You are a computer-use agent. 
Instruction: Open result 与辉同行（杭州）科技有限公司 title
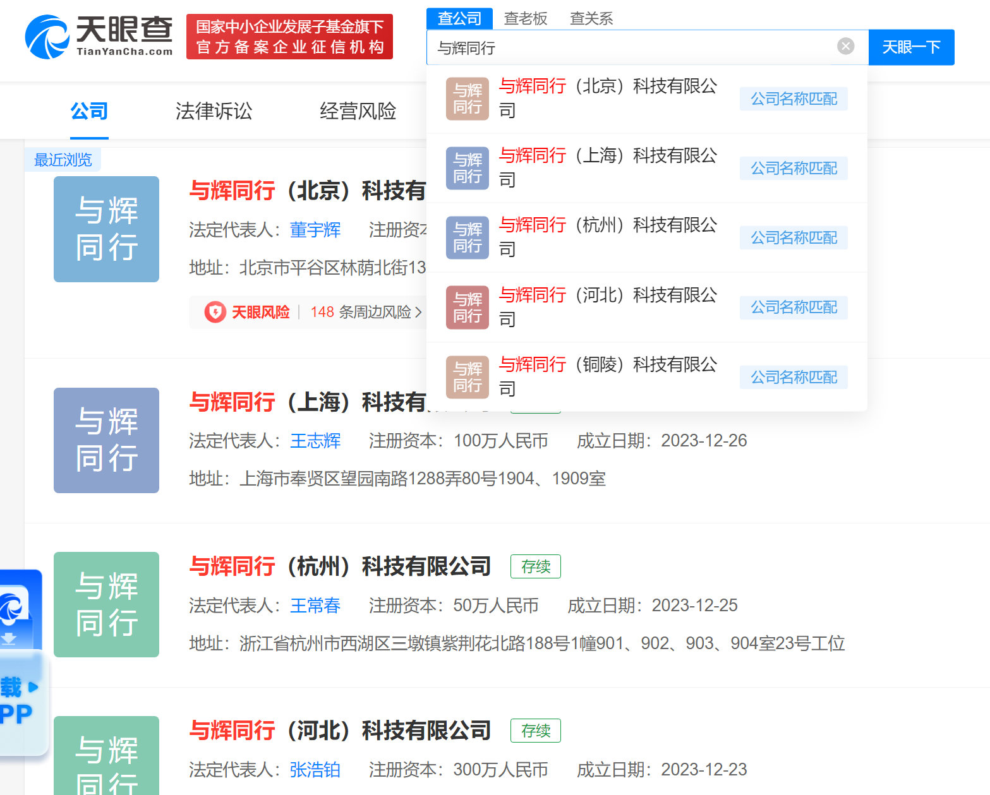(x=340, y=566)
